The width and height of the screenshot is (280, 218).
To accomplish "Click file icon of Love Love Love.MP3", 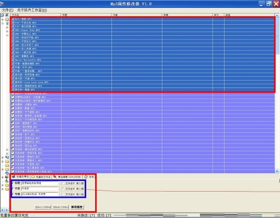I will (x=13, y=82).
